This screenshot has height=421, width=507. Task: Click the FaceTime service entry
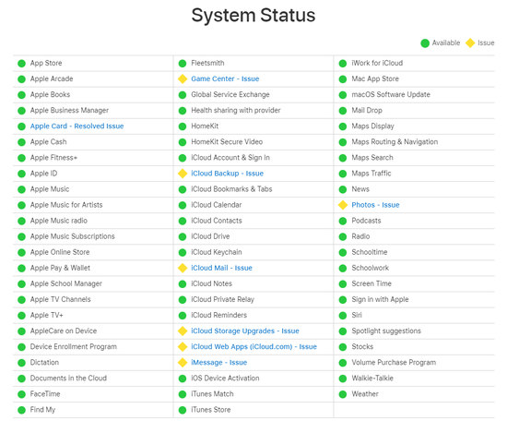coord(45,394)
